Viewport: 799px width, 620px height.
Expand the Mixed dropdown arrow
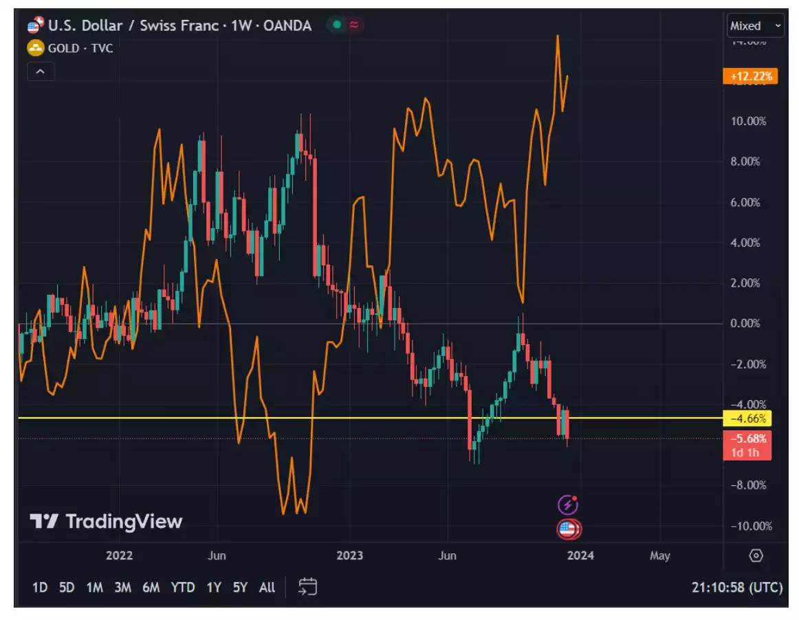(x=777, y=25)
